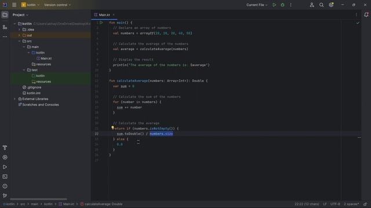Select Scratches and Consoles
Viewport: 371px width, 208px height.
tap(38, 105)
